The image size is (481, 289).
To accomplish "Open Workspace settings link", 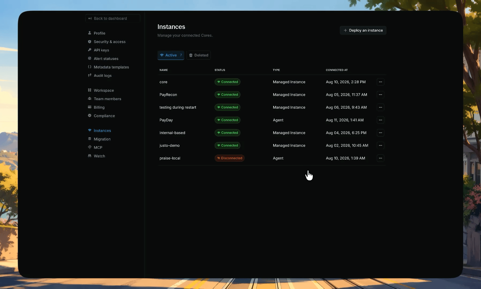I will [104, 90].
